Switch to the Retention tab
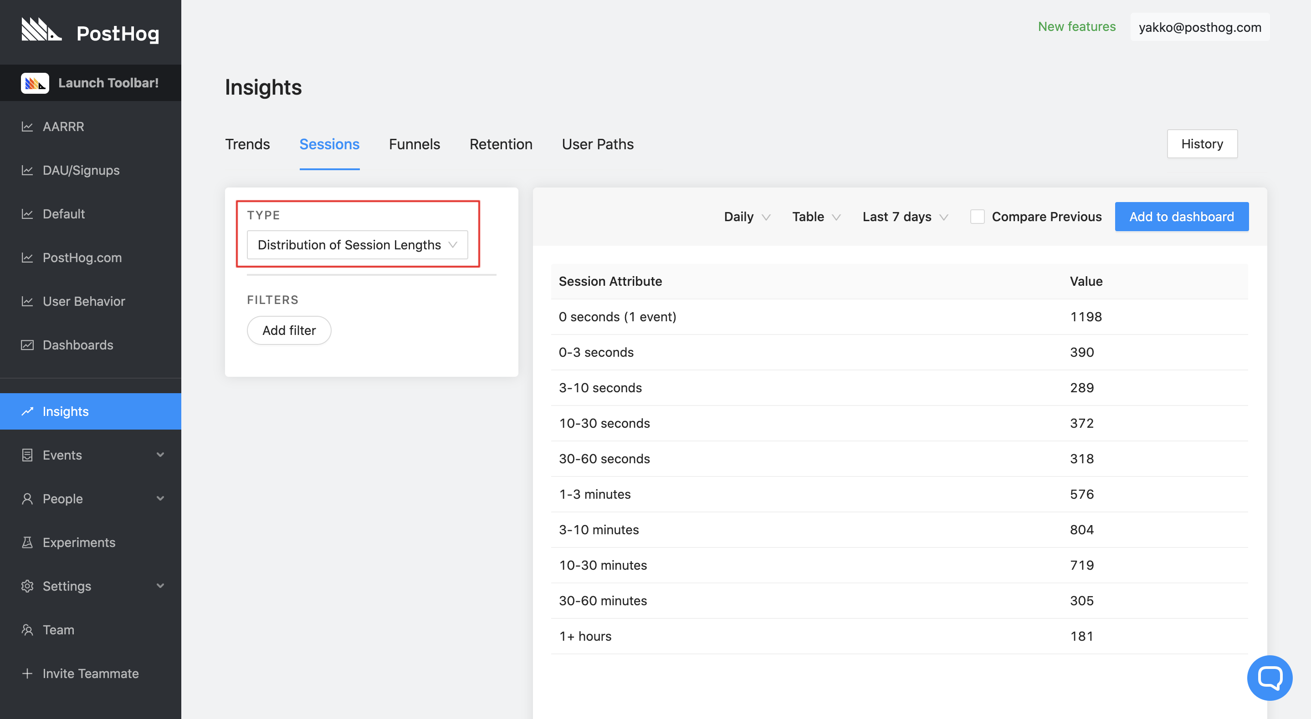Viewport: 1311px width, 719px height. pyautogui.click(x=500, y=144)
